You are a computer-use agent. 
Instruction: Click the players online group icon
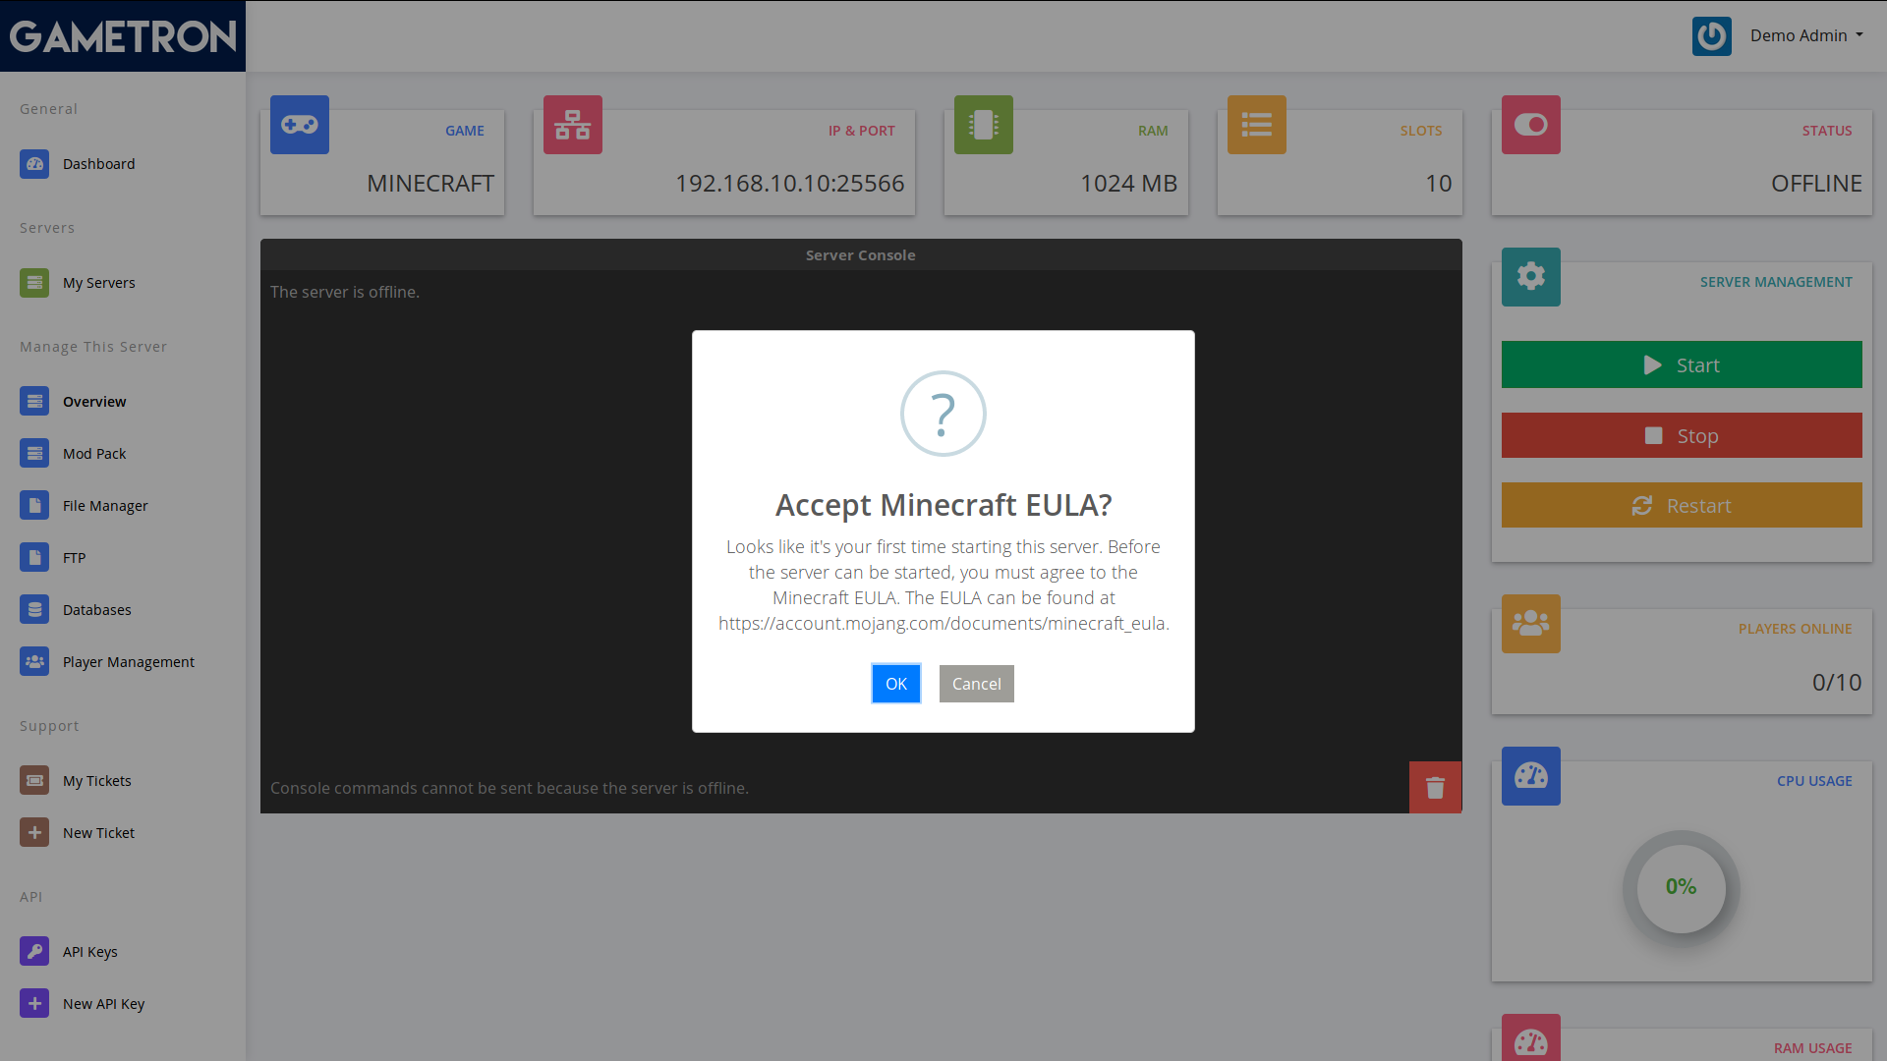click(1530, 624)
